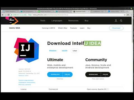Click the Download IntelliJ IDEA heading
Viewport: 134px width, 100px height.
click(74, 43)
